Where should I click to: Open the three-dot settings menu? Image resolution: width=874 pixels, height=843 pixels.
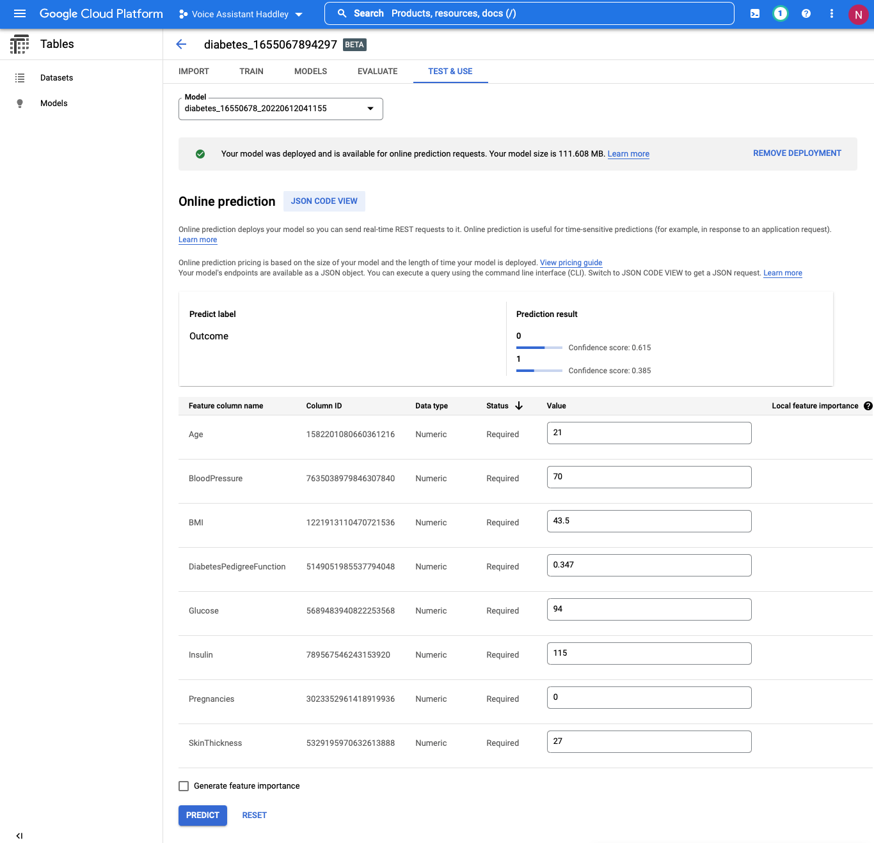(832, 13)
